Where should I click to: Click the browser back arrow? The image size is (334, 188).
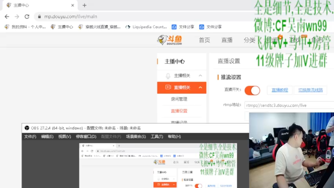pyautogui.click(x=7, y=16)
